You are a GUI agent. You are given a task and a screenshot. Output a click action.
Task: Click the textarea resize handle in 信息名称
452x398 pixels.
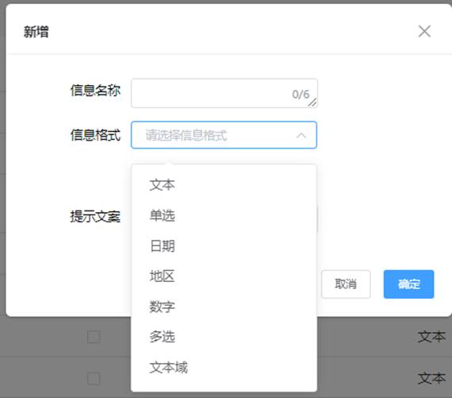pos(312,102)
